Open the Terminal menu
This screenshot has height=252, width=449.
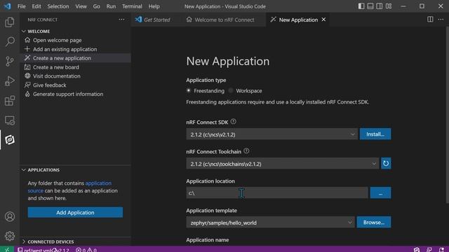pyautogui.click(x=132, y=6)
